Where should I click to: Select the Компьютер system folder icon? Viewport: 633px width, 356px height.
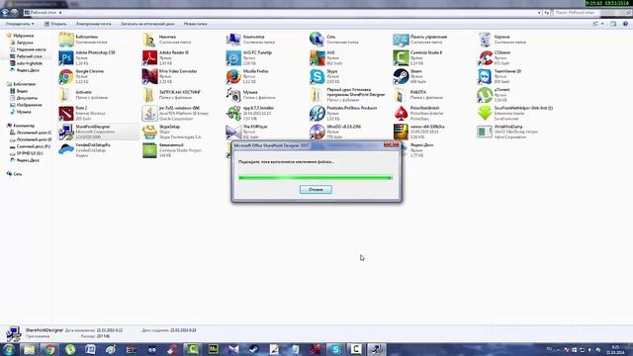[x=233, y=40]
